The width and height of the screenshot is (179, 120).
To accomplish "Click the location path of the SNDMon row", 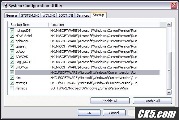I will coord(94,67).
